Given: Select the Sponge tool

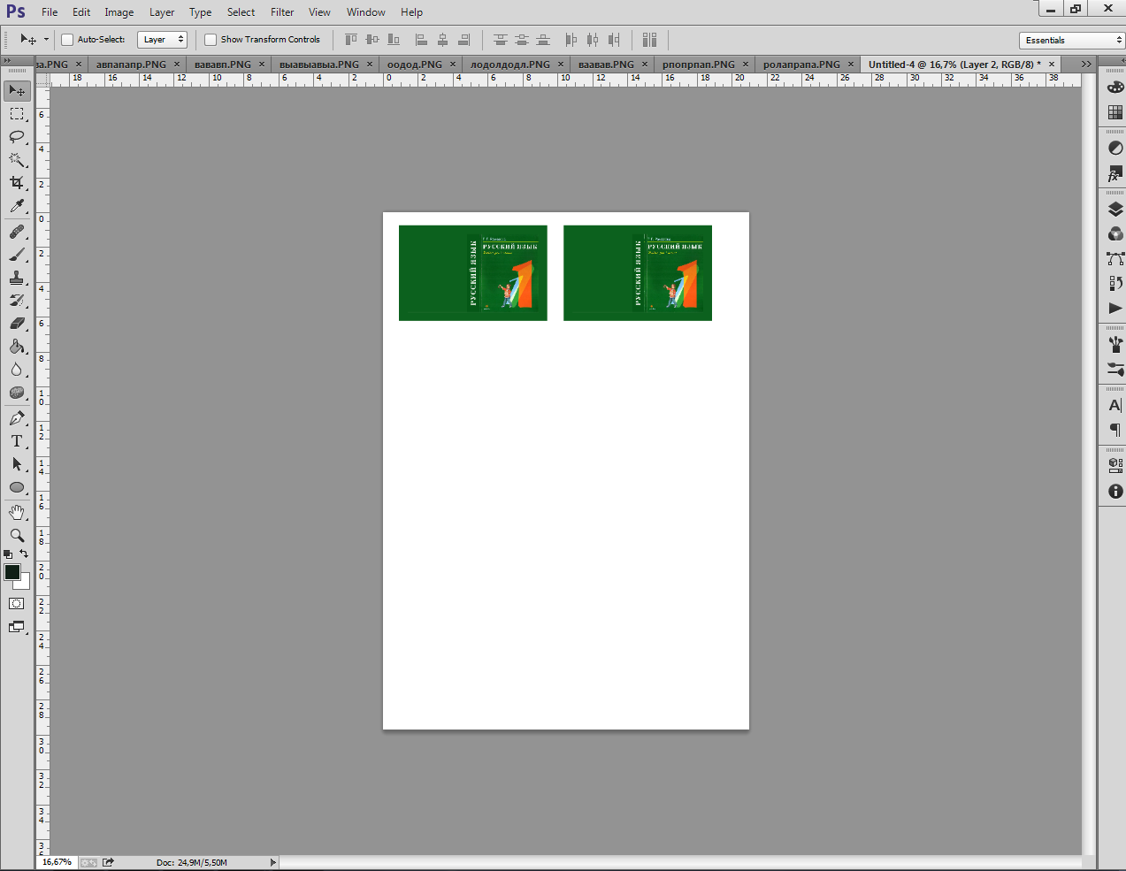Looking at the screenshot, I should (x=17, y=393).
